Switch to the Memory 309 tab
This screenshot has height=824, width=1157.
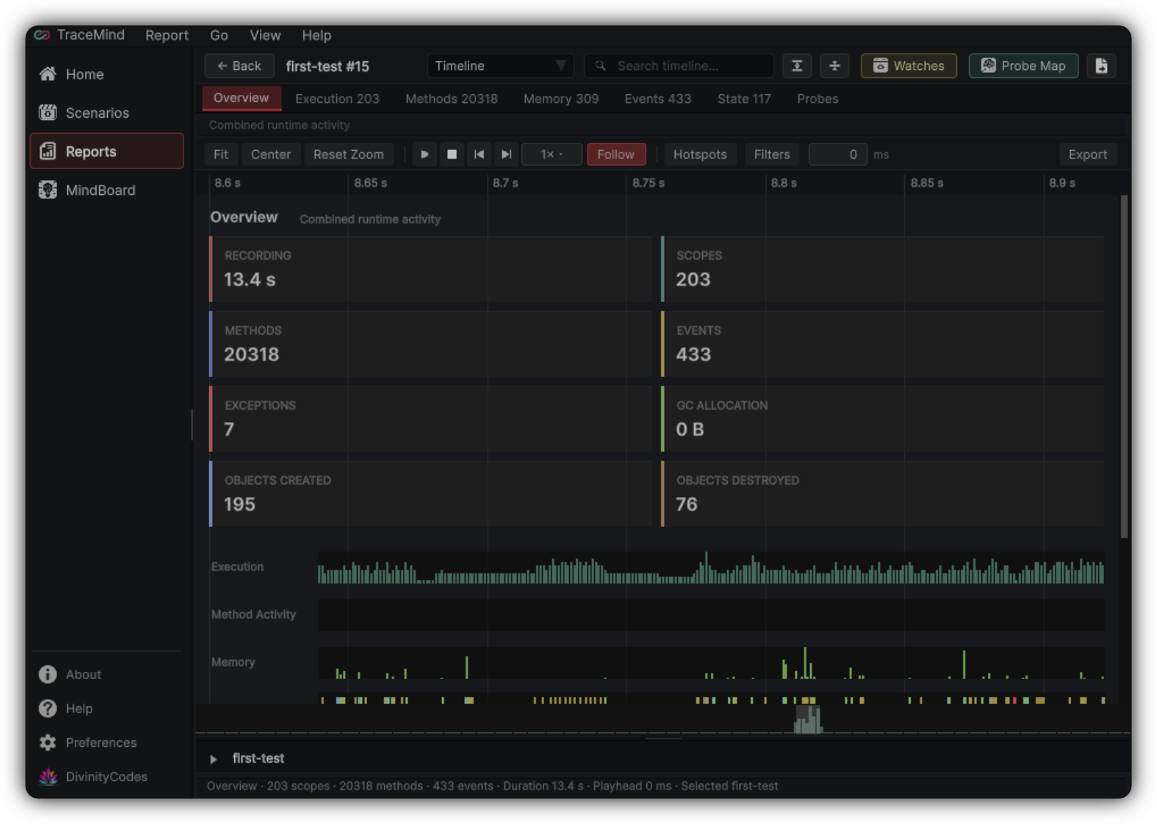click(561, 99)
